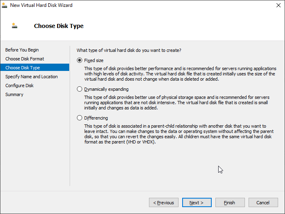The image size is (285, 214).
Task: Select the Differencing disk type
Action: coord(79,118)
